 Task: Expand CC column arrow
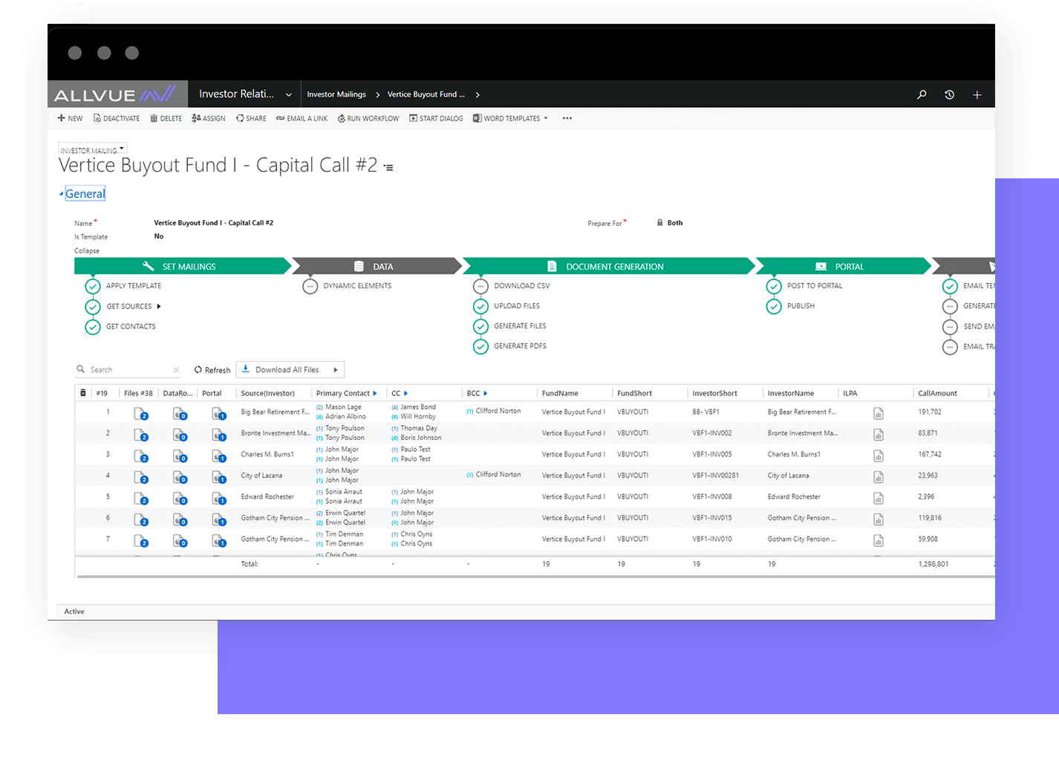(x=405, y=393)
